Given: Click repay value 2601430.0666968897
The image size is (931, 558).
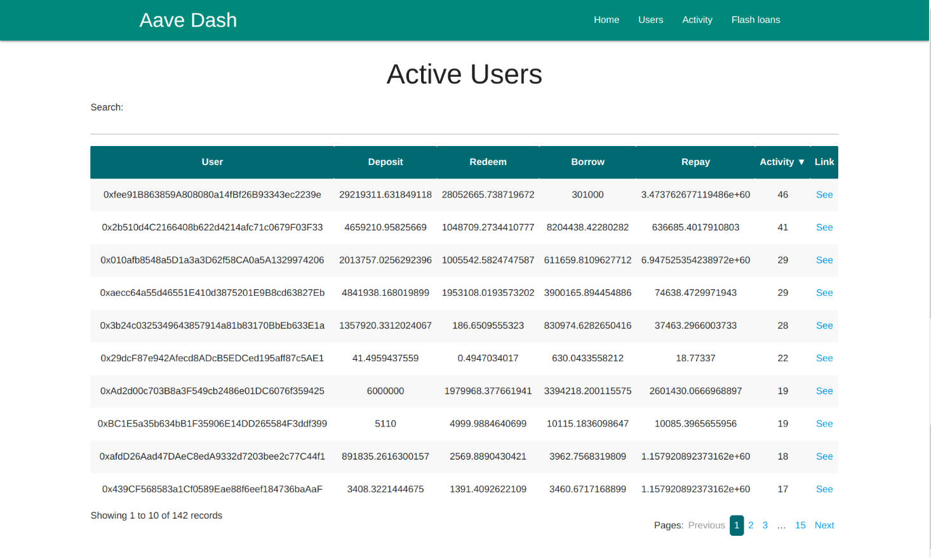Looking at the screenshot, I should (695, 391).
